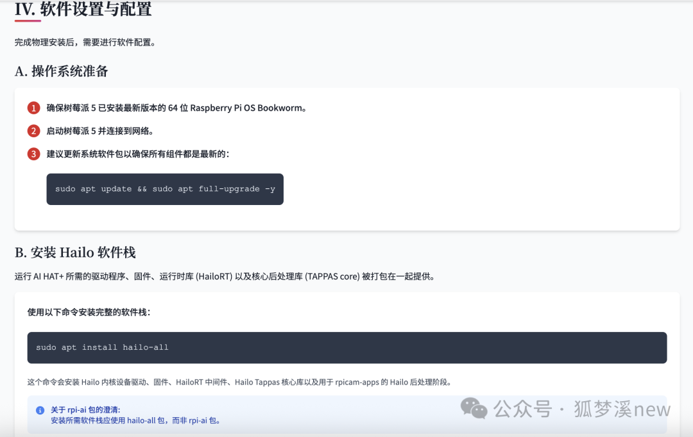Viewport: 693px width, 437px height.
Task: Click the red number 2 step badge
Action: 33,131
